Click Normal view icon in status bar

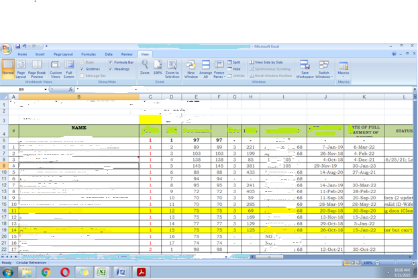pyautogui.click(x=347, y=263)
